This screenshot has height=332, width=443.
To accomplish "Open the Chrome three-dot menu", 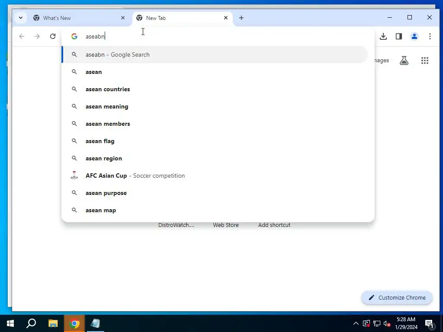I will coord(430,36).
